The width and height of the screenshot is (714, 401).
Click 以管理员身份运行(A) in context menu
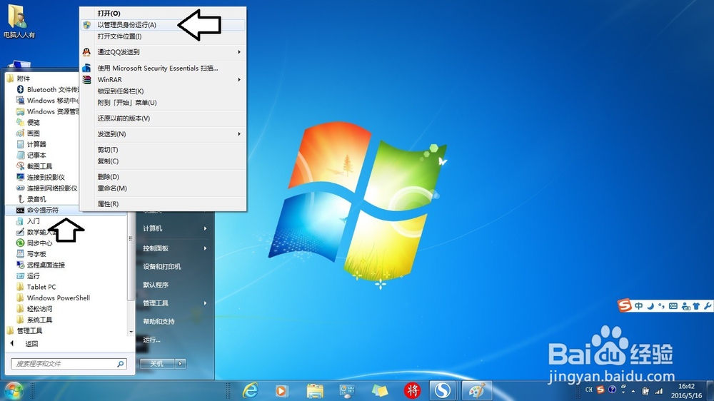(x=163, y=24)
